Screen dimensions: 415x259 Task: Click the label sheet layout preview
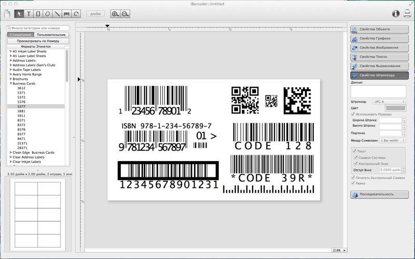tap(37, 214)
